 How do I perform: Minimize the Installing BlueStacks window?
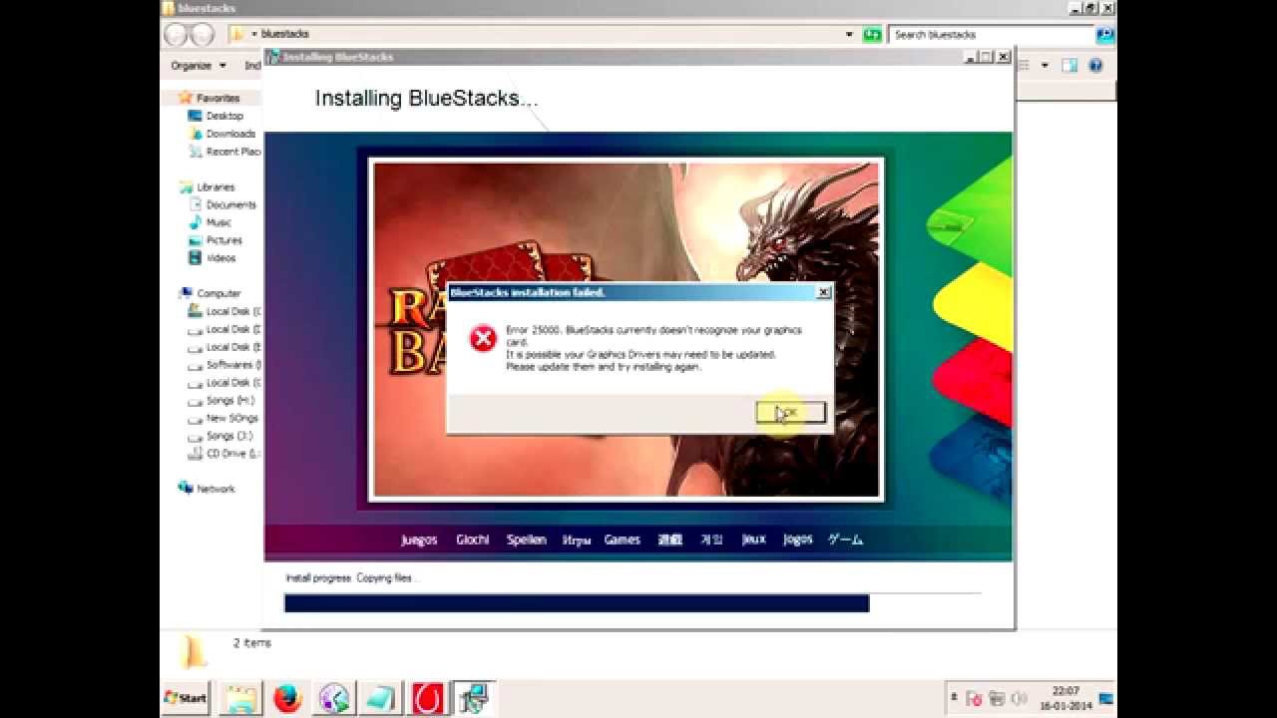[971, 57]
